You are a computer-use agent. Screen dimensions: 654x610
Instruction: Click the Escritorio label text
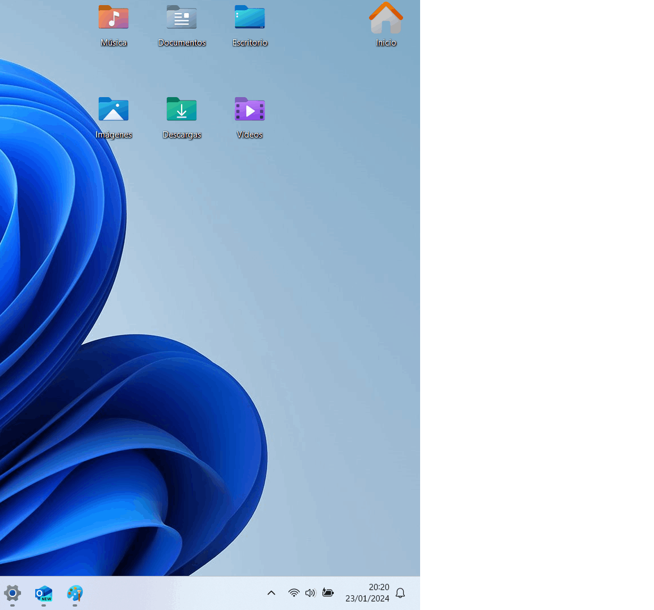click(250, 43)
